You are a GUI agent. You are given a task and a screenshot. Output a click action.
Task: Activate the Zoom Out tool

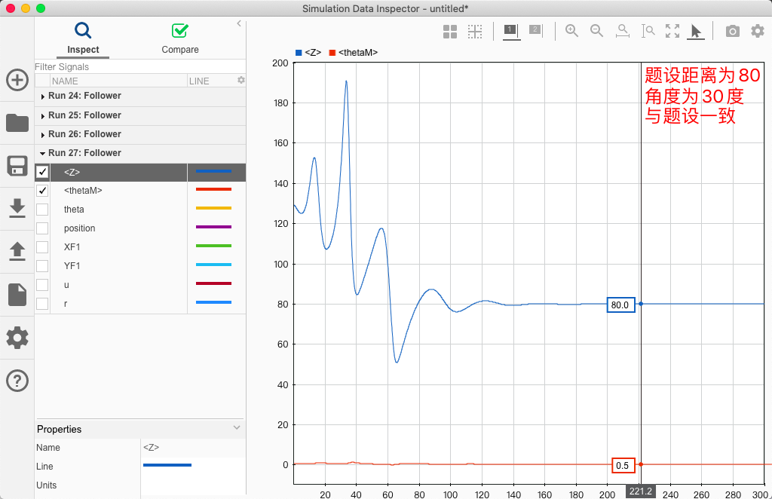[x=597, y=31]
